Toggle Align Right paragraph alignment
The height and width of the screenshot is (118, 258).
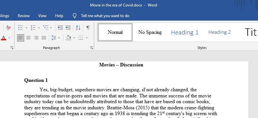(x=36, y=38)
